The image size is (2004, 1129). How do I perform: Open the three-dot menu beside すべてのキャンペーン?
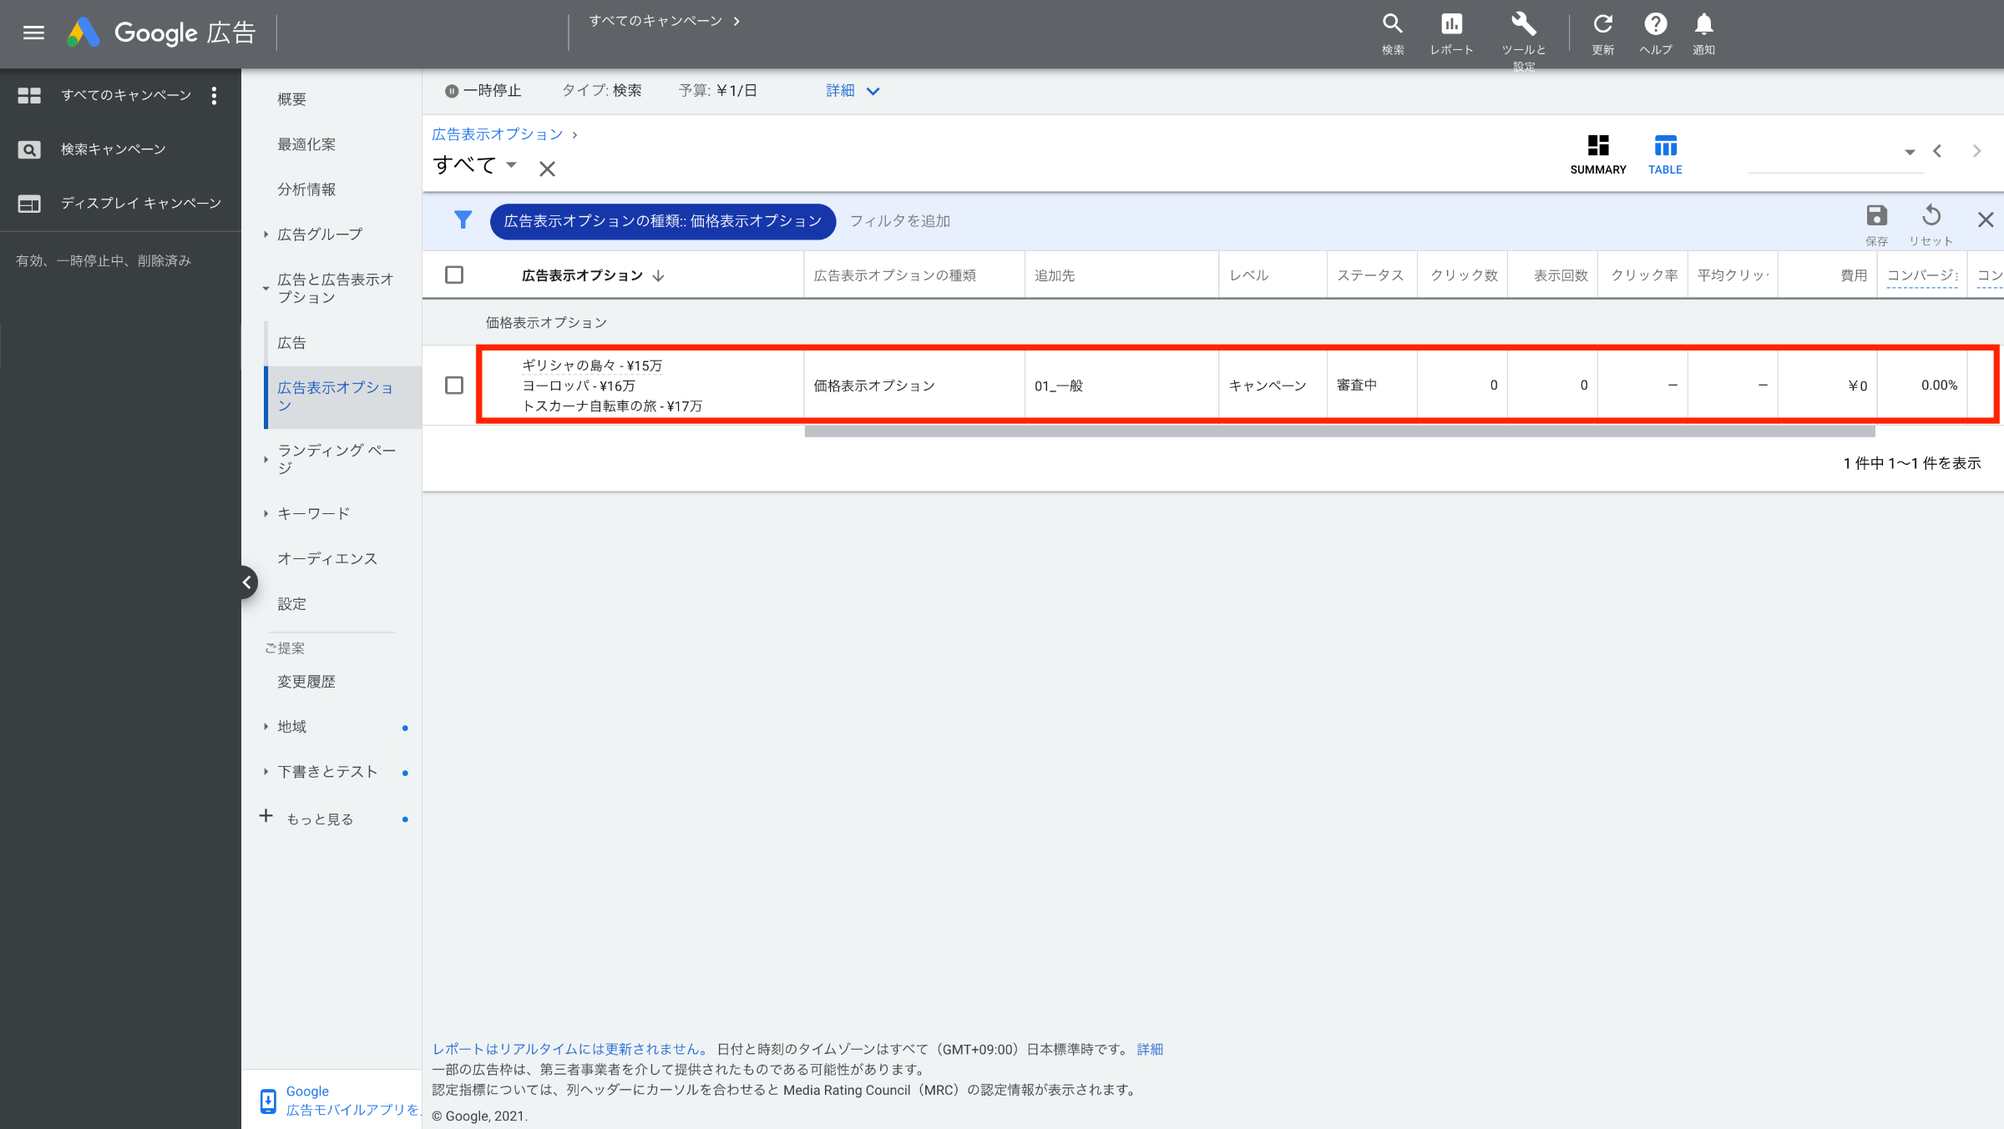coord(214,95)
